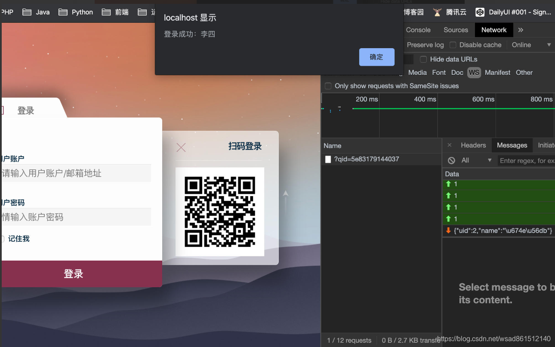This screenshot has width=555, height=347.
Task: Check Only show requests with SameSite issues
Action: (x=328, y=86)
